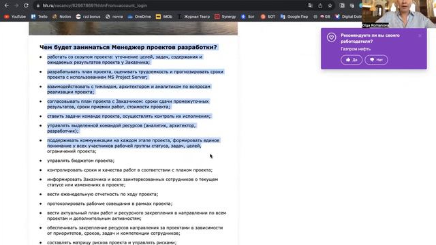Click the address bar lock icon
The image size is (436, 245).
pos(38,5)
